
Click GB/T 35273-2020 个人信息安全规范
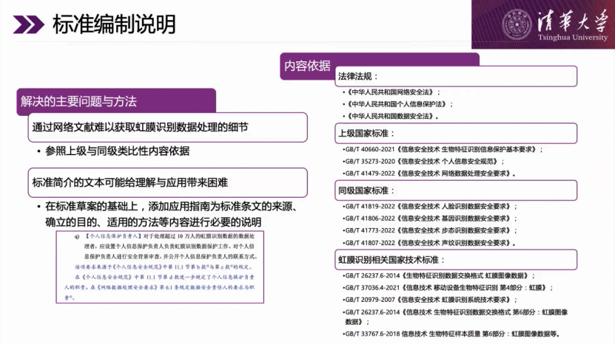pos(423,161)
